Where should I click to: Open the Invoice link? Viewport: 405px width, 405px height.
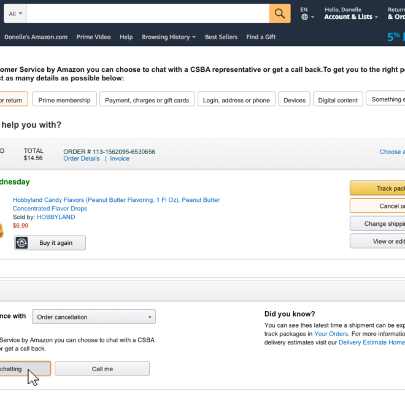120,158
